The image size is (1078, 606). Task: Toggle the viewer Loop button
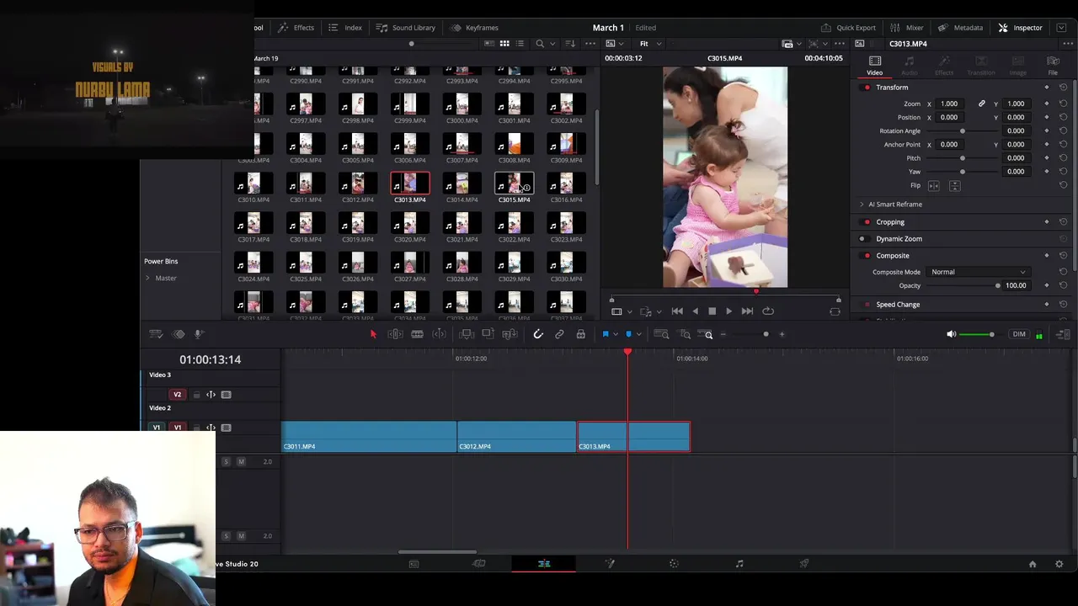pyautogui.click(x=768, y=311)
